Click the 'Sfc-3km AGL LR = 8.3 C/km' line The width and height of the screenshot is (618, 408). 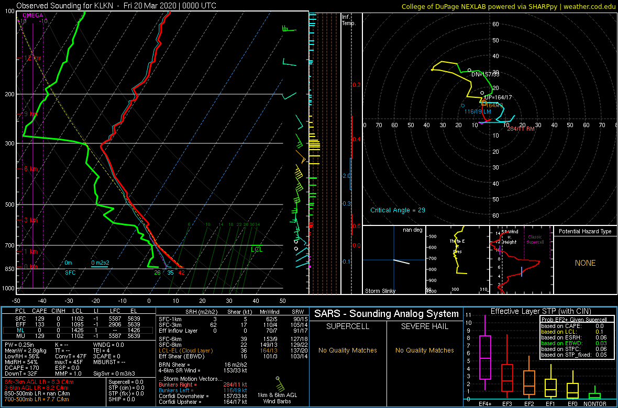coord(39,382)
